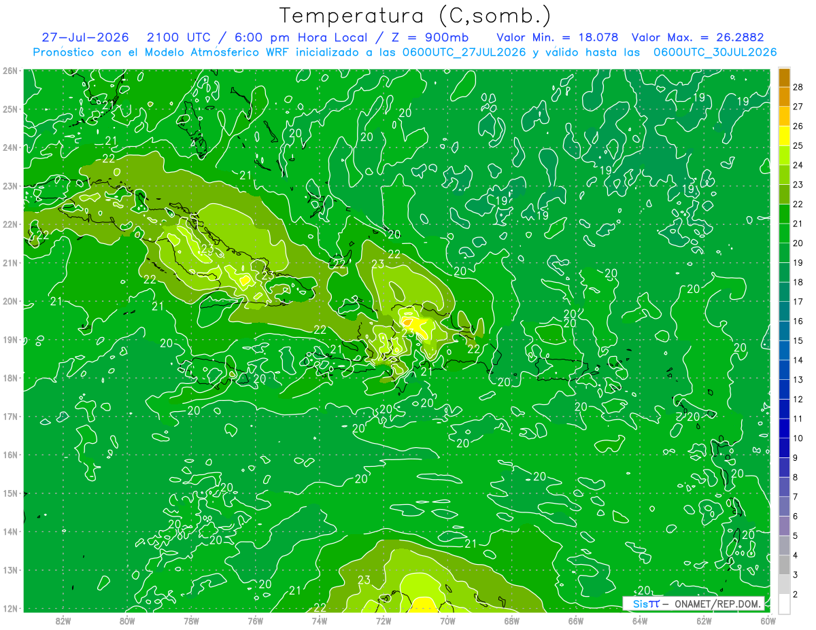Click the '74W' longitude axis label
The image size is (816, 630).
pos(320,620)
